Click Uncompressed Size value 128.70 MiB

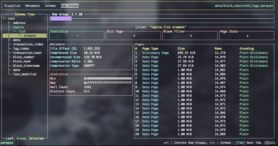pos(93,57)
